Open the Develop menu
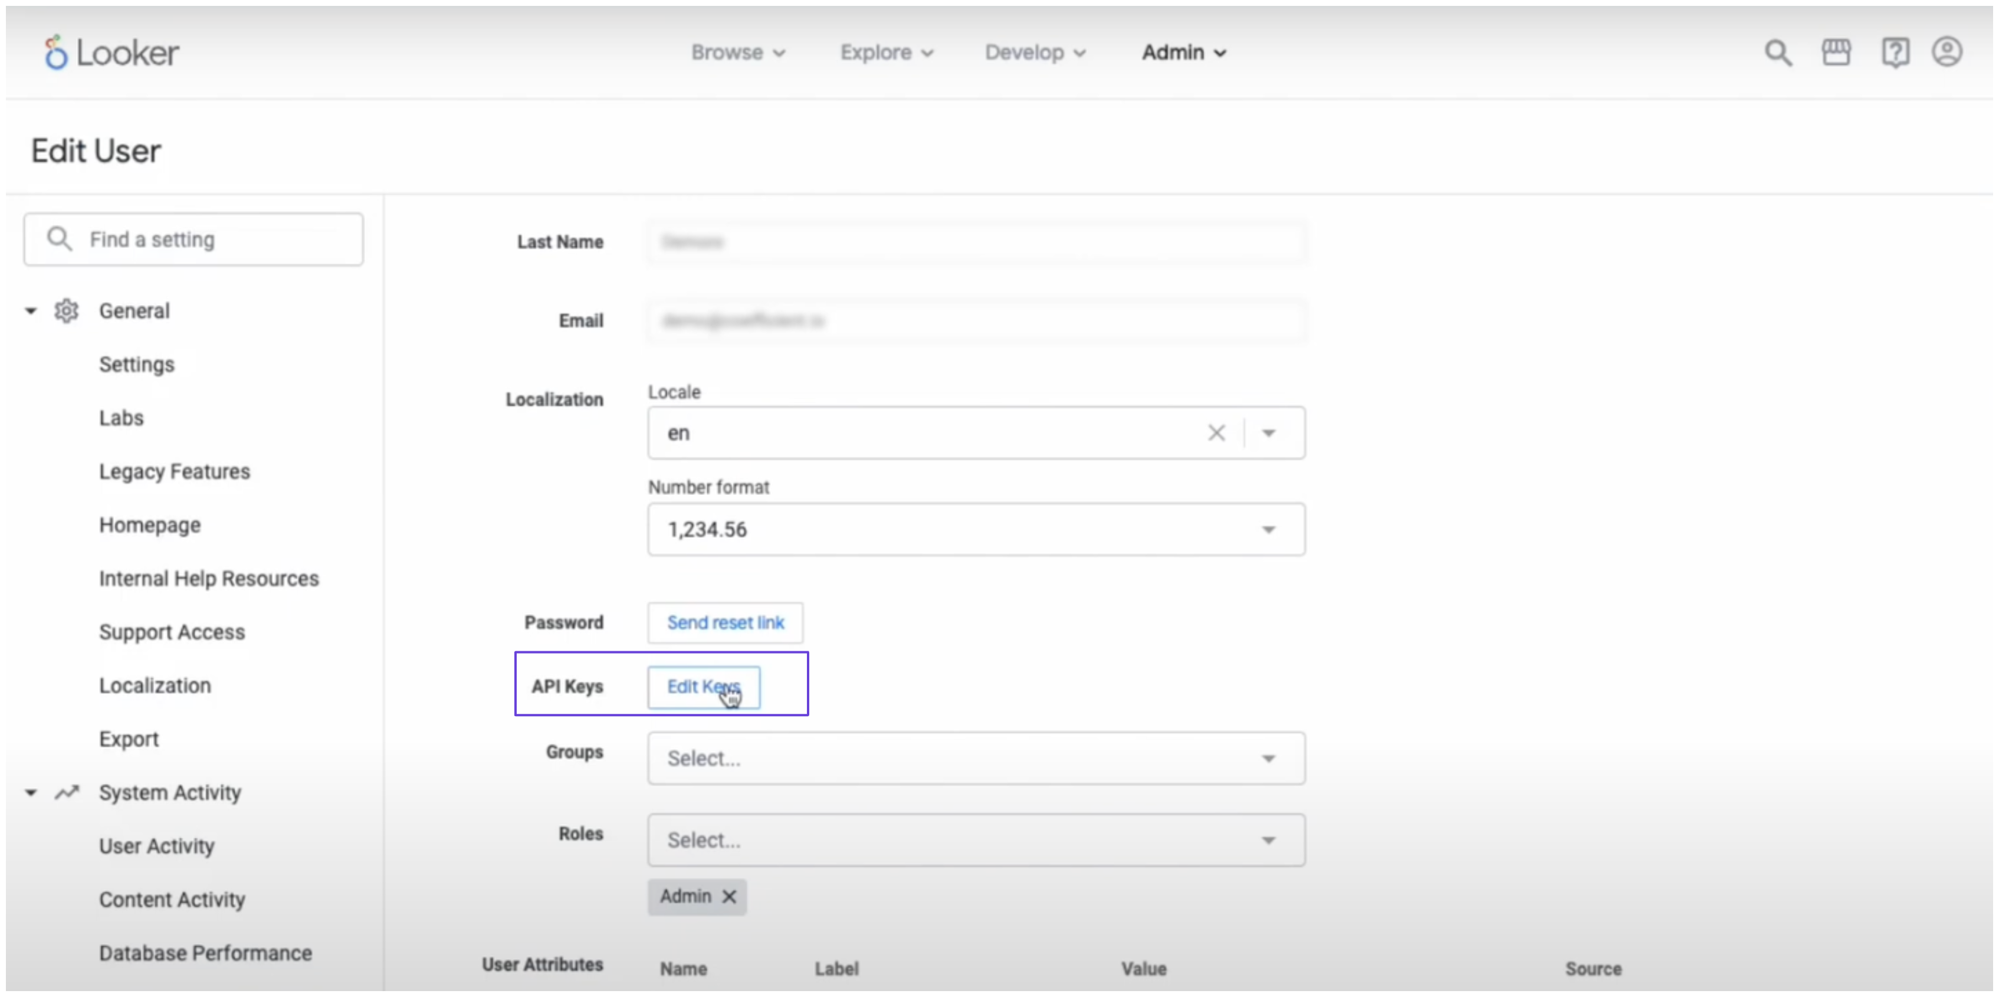 (x=1035, y=53)
